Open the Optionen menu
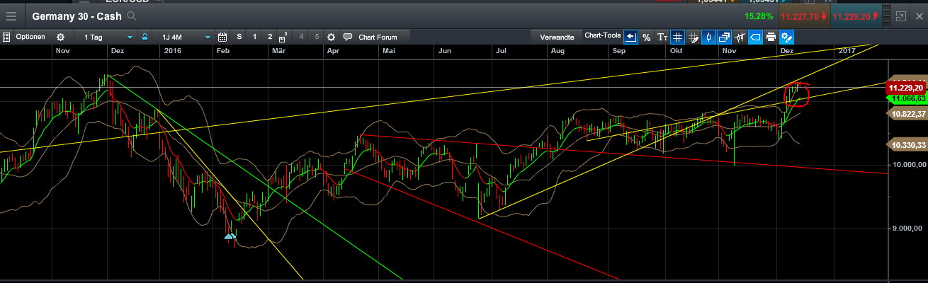This screenshot has width=928, height=283. [30, 37]
